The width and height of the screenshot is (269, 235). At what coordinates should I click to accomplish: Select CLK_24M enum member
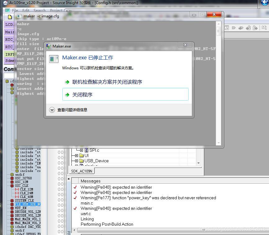(x=26, y=193)
